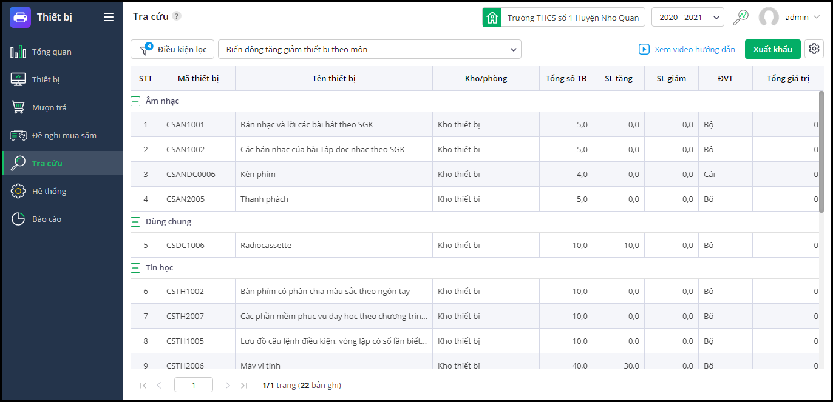Viewport: 833px width, 402px height.
Task: Click the analytics magnifier icon in header
Action: 741,18
